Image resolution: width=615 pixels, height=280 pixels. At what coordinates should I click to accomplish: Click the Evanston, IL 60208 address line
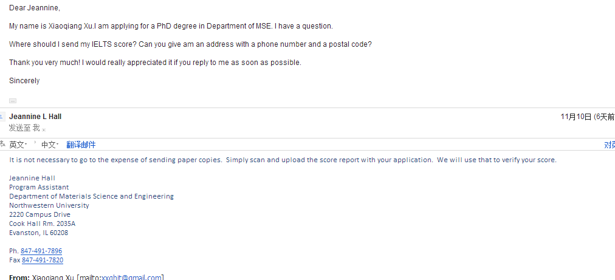coord(38,233)
